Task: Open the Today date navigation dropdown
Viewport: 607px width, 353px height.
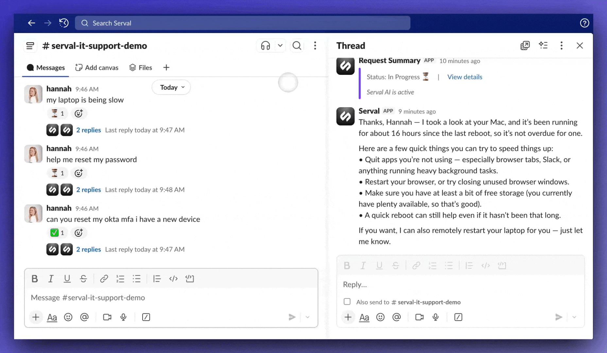Action: pyautogui.click(x=171, y=87)
